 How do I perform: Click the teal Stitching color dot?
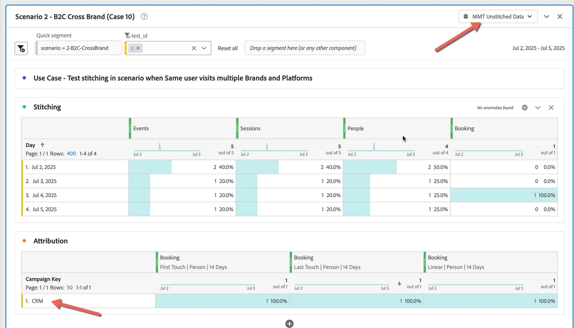(24, 107)
